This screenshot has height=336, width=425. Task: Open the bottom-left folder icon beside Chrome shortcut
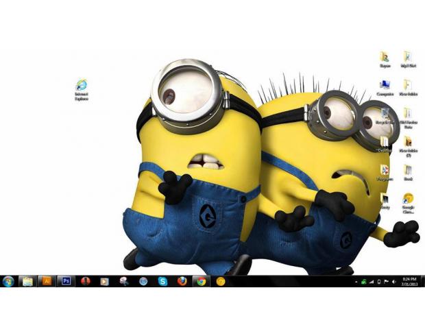click(385, 201)
